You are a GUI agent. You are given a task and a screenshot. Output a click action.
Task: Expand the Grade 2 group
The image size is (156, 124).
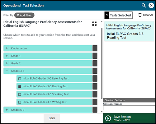7,63
